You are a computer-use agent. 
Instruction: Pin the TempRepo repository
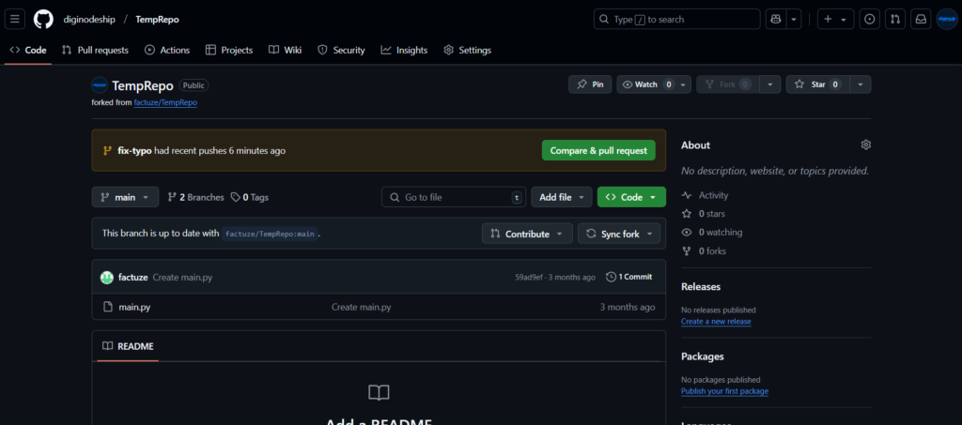[590, 84]
